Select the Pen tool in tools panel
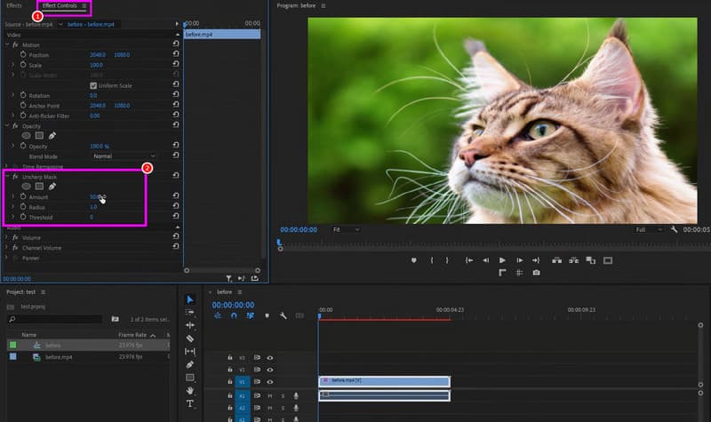Viewport: 711px width, 422px height. click(190, 364)
